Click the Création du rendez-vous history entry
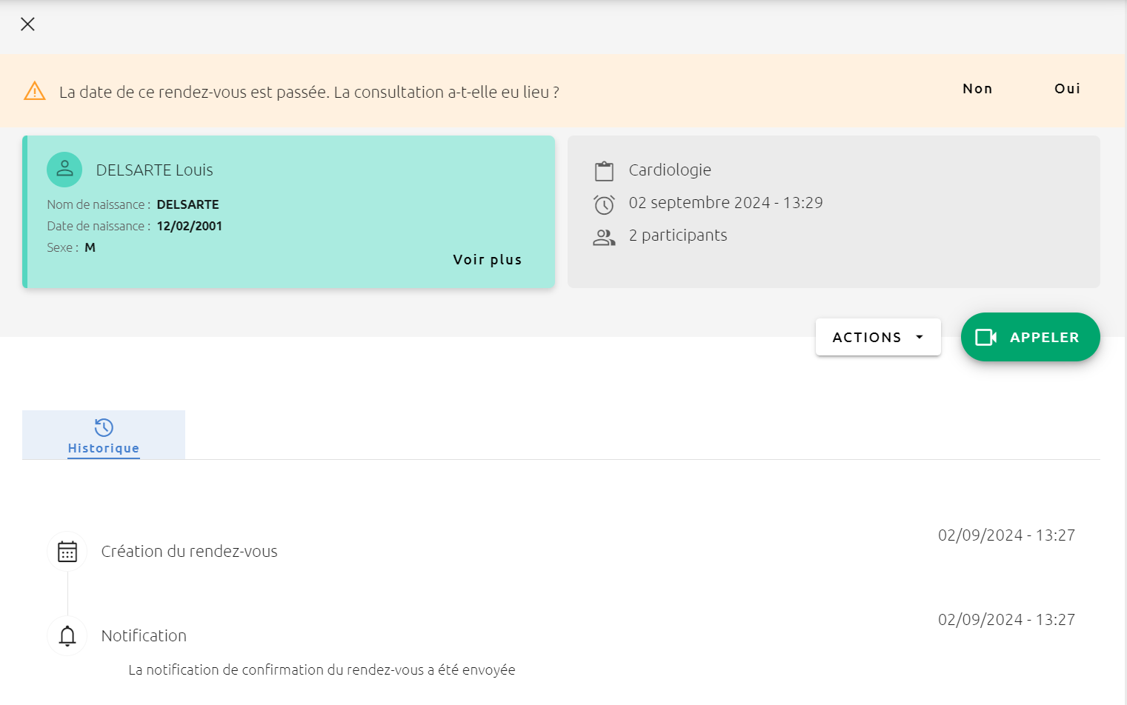This screenshot has height=705, width=1127. pos(190,552)
